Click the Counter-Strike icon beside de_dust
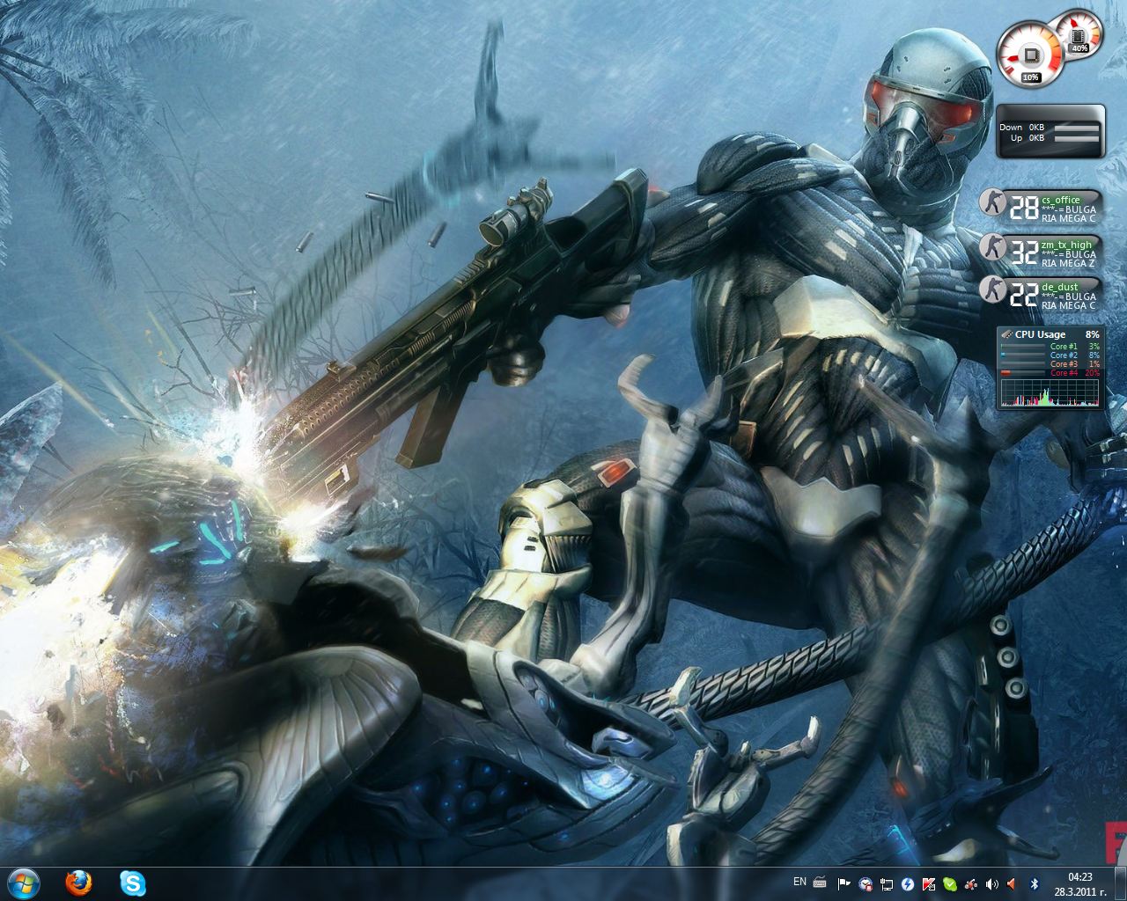The height and width of the screenshot is (901, 1127). tap(992, 290)
